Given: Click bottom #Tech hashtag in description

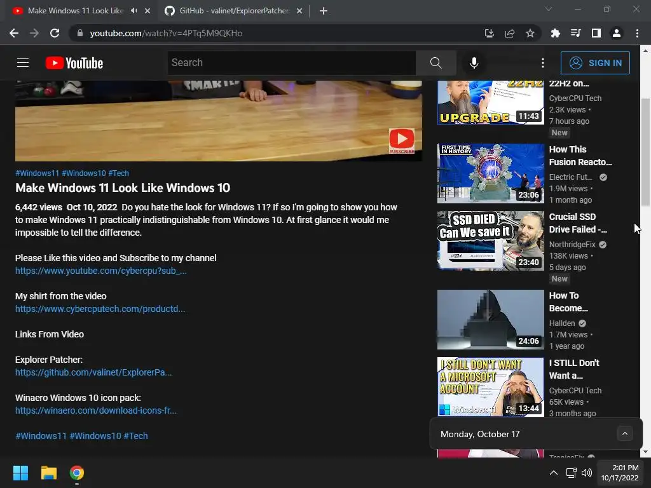Looking at the screenshot, I should pyautogui.click(x=135, y=436).
